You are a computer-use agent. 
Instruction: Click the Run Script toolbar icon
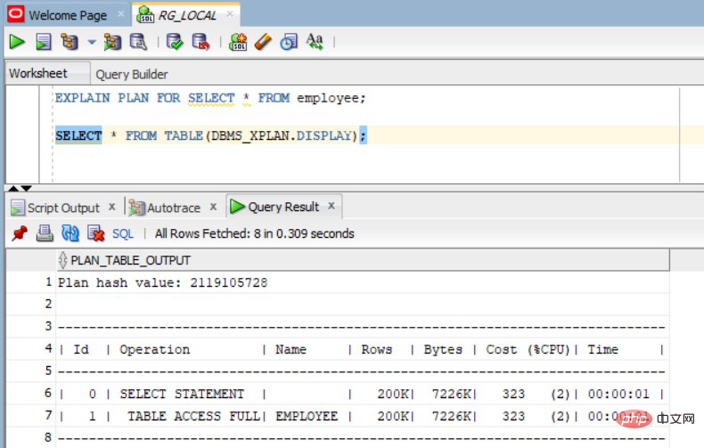[x=43, y=42]
